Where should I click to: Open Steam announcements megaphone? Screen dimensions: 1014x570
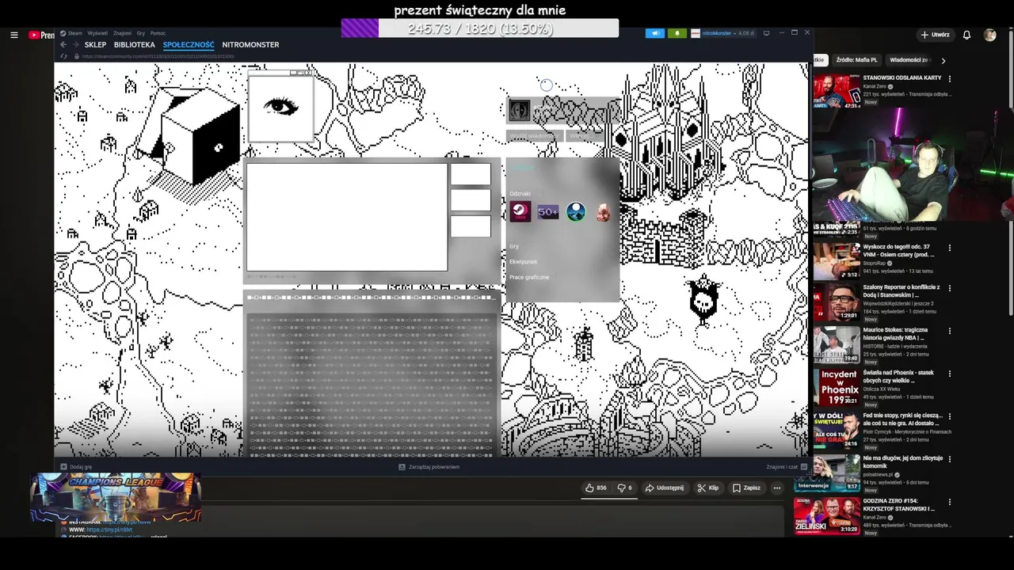click(655, 33)
